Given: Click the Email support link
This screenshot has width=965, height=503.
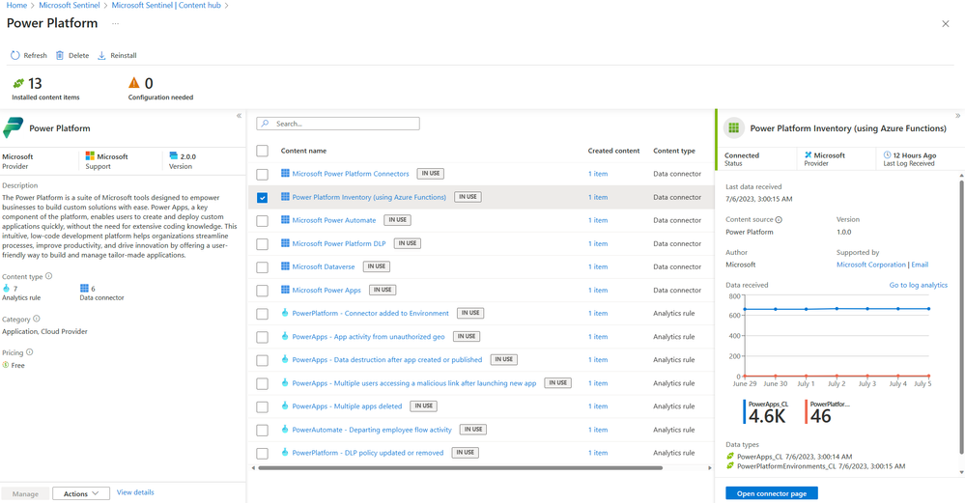Looking at the screenshot, I should [920, 265].
